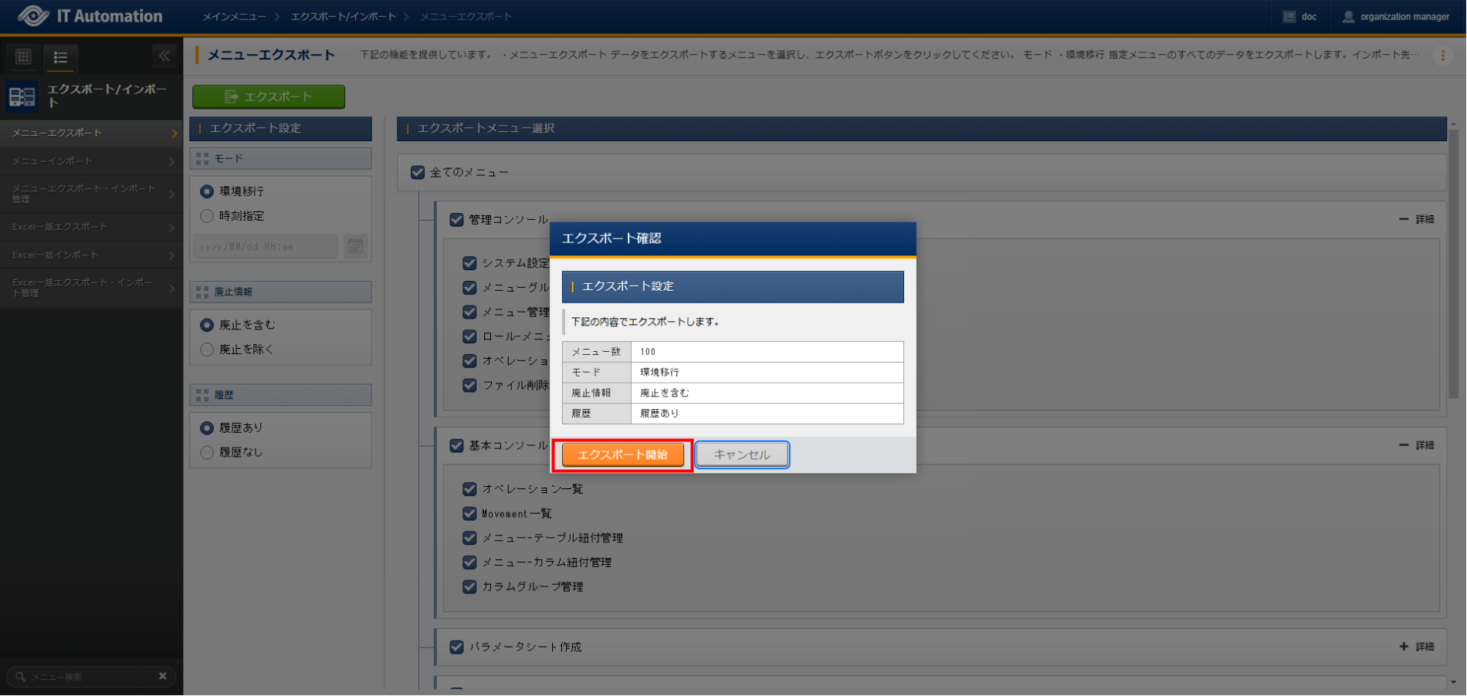Select the list menu view icon
Screen dimensions: 1467x696
click(x=60, y=58)
